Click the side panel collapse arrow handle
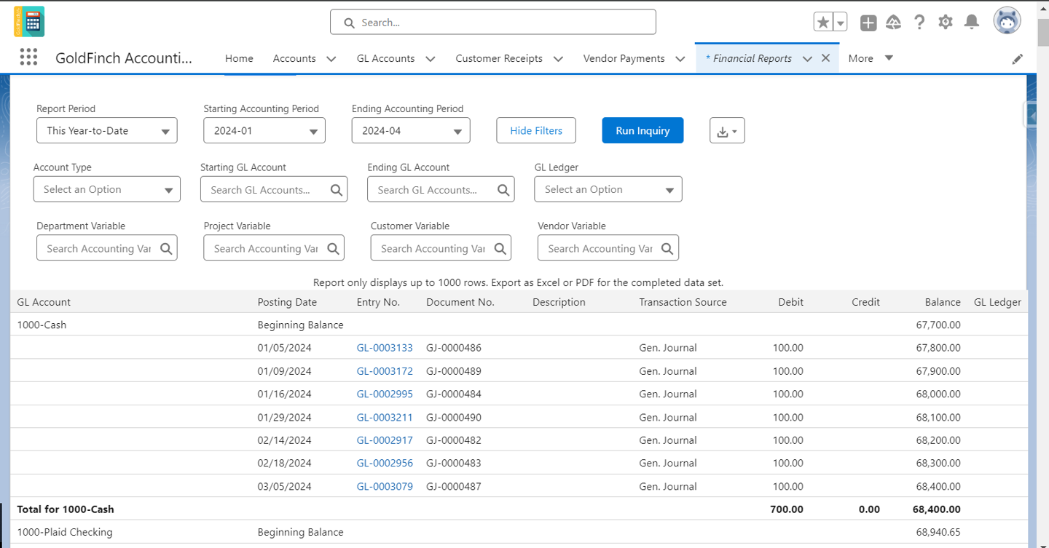The height and width of the screenshot is (548, 1049). (x=1032, y=114)
